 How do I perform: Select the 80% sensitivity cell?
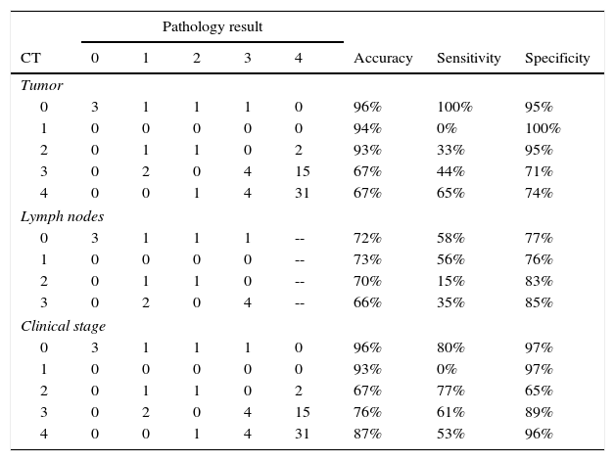coord(450,347)
